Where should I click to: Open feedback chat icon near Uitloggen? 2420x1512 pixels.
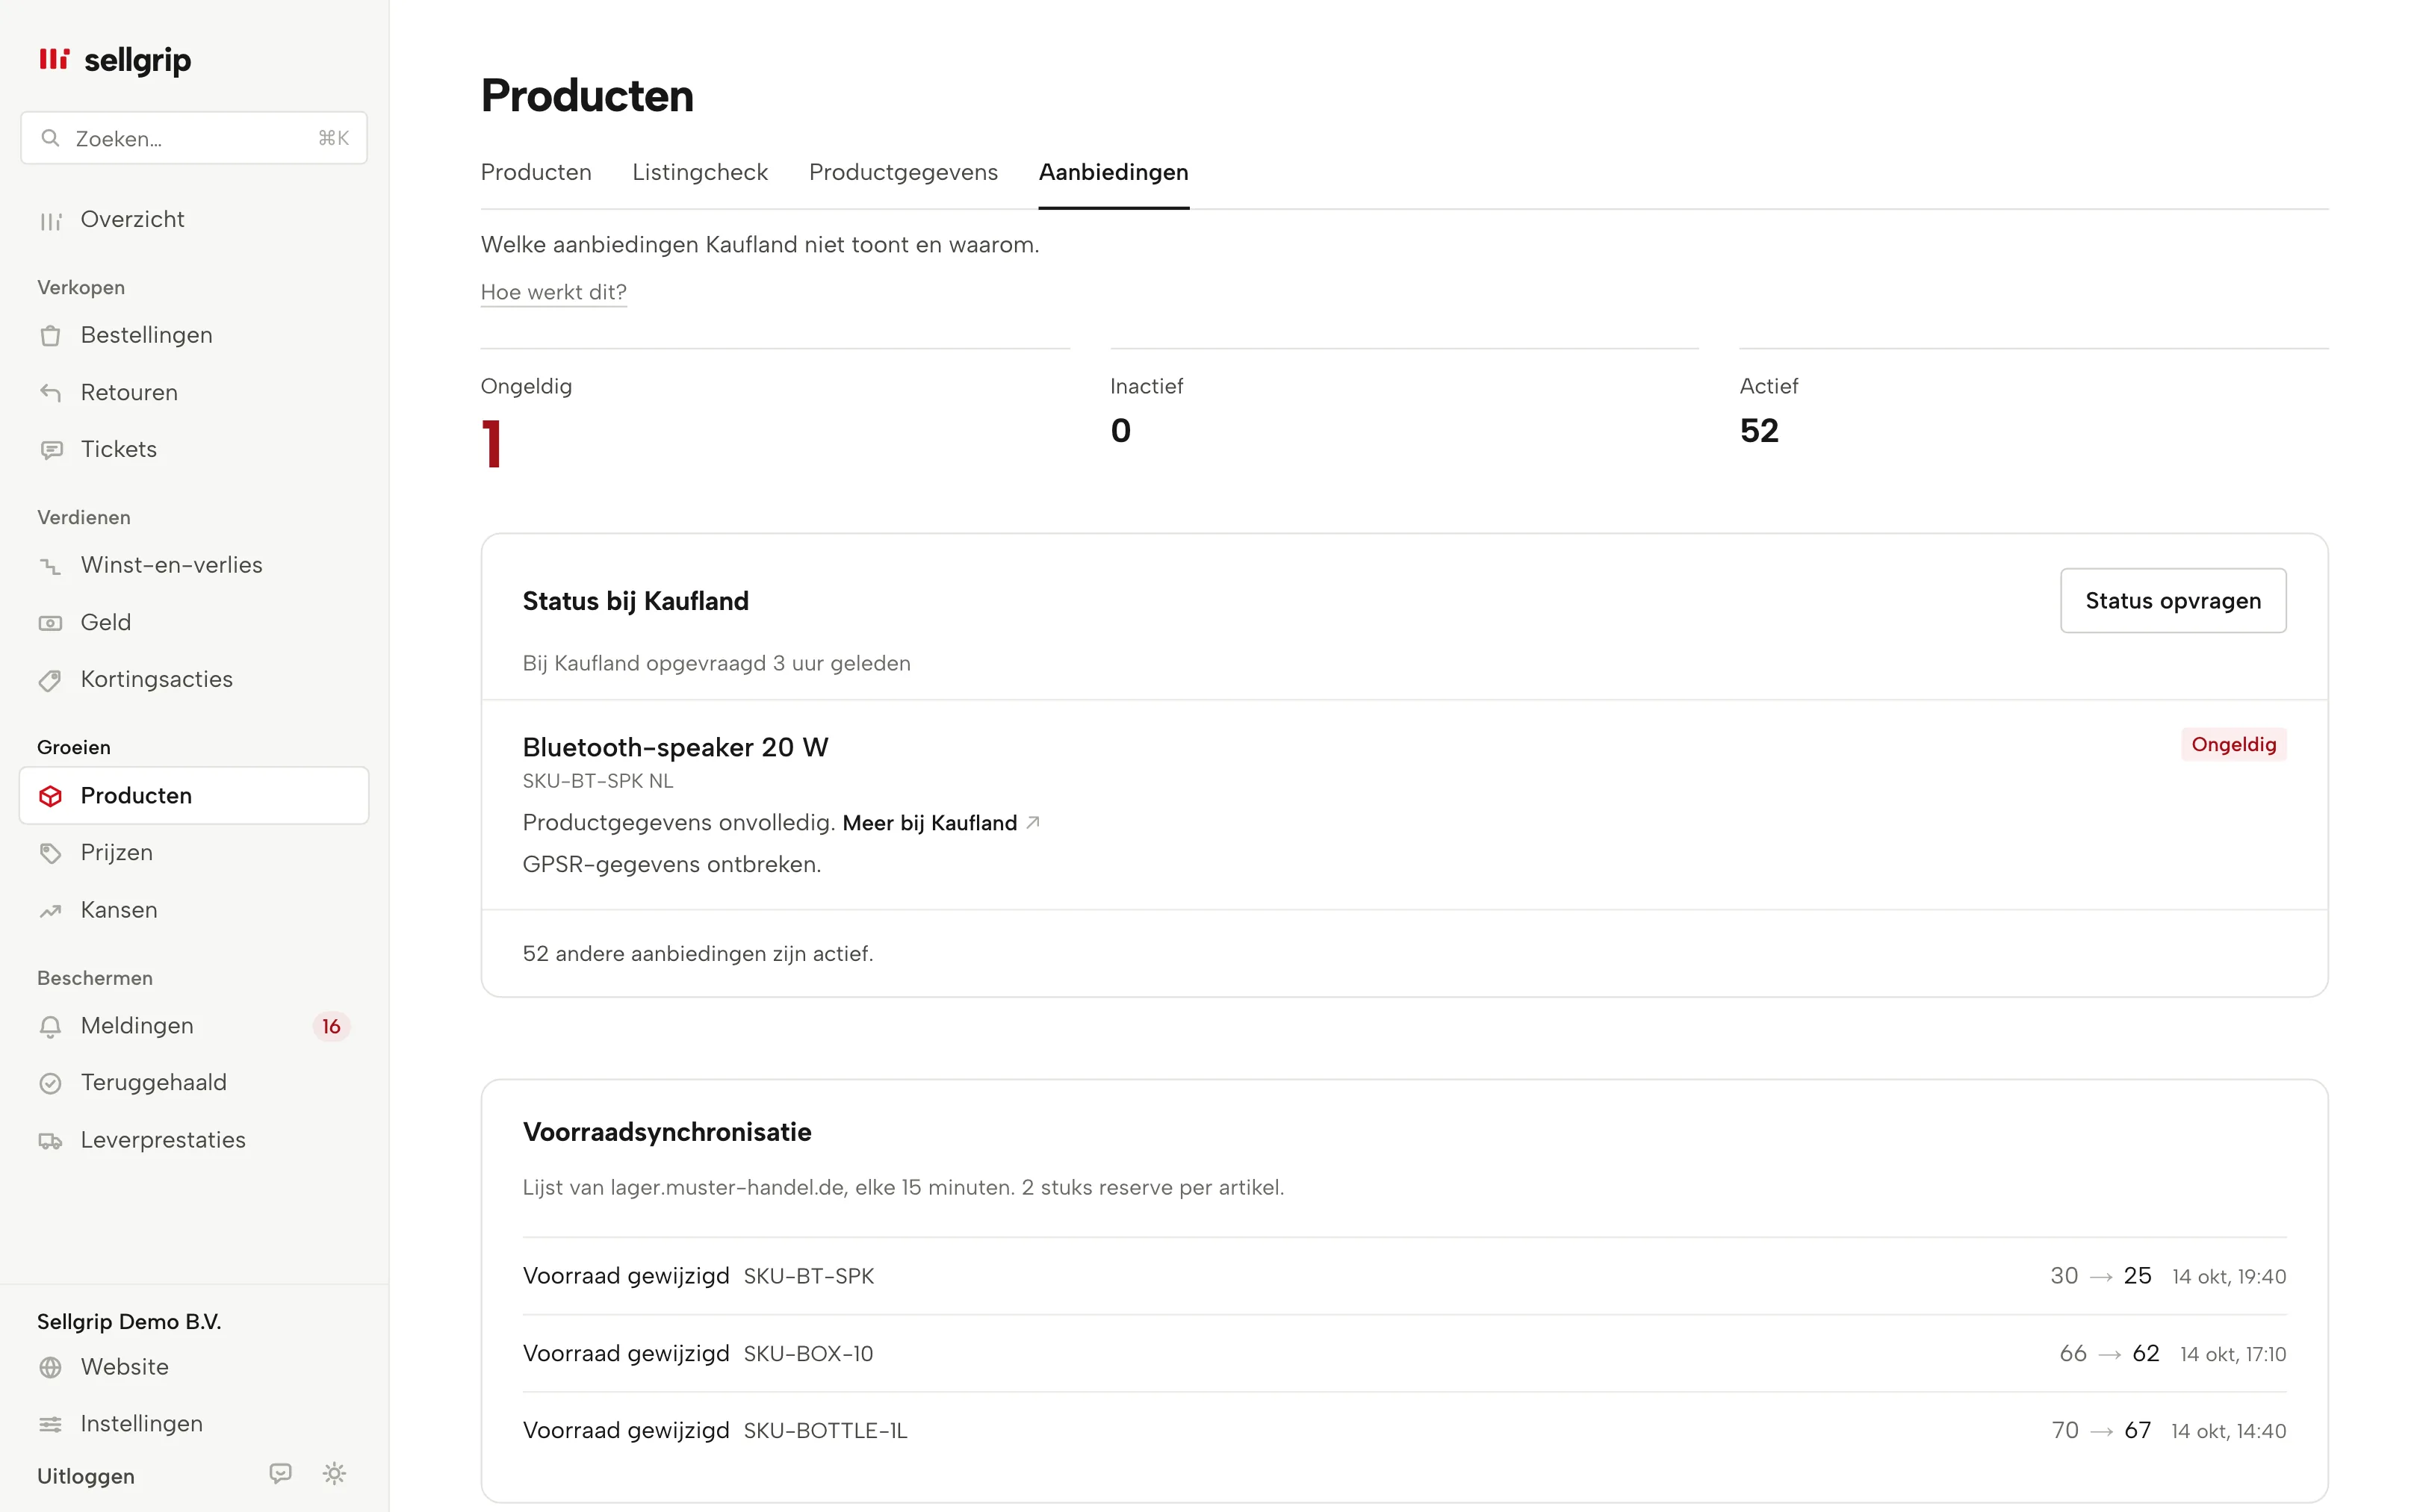point(281,1473)
